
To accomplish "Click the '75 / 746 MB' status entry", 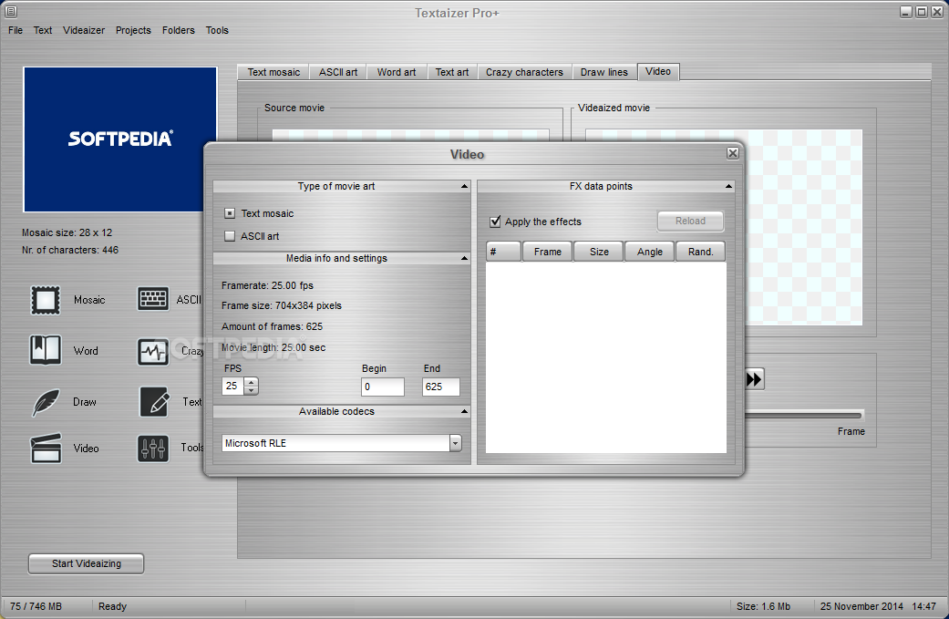I will click(x=36, y=606).
